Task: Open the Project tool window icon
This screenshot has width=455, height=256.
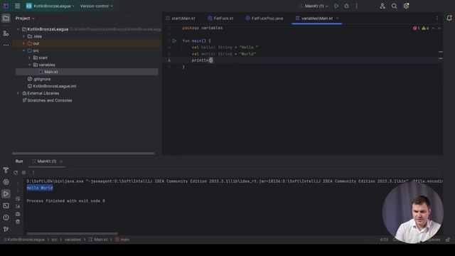Action: pyautogui.click(x=6, y=18)
